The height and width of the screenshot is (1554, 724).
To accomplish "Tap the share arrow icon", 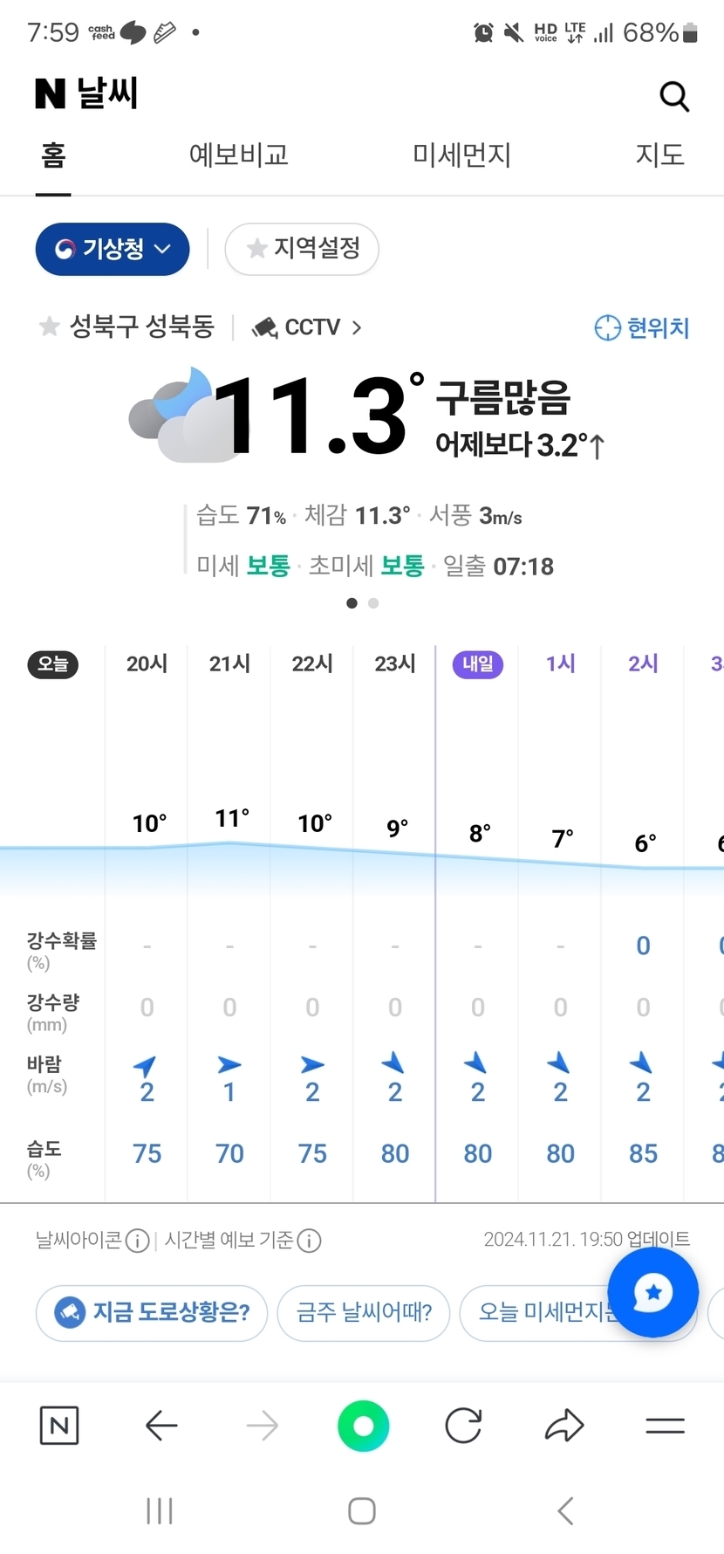I will [564, 1426].
